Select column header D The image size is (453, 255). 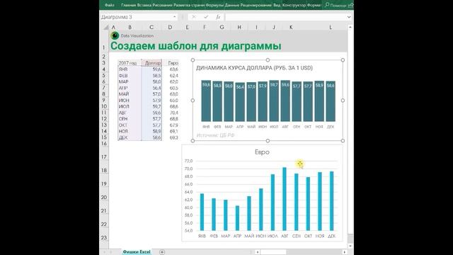point(170,27)
